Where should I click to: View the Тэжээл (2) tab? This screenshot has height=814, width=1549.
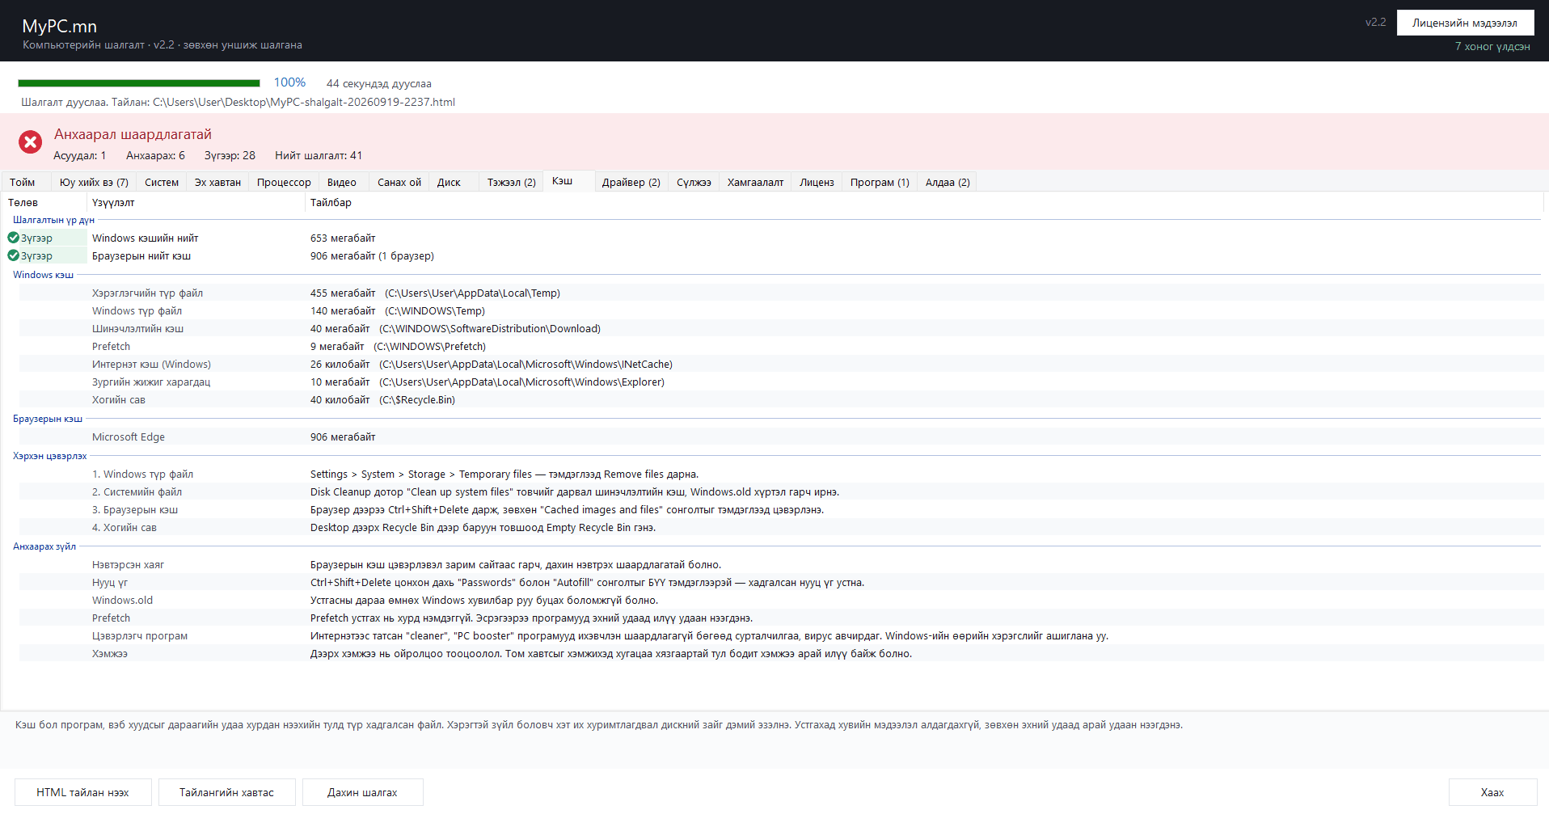coord(511,182)
